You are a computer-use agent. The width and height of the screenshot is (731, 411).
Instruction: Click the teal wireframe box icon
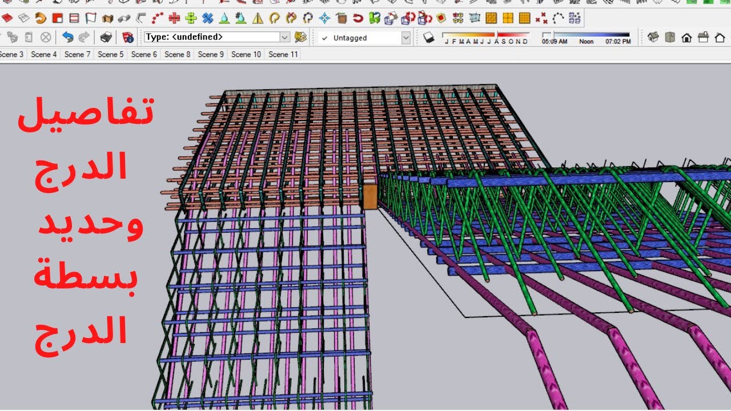[x=475, y=18]
